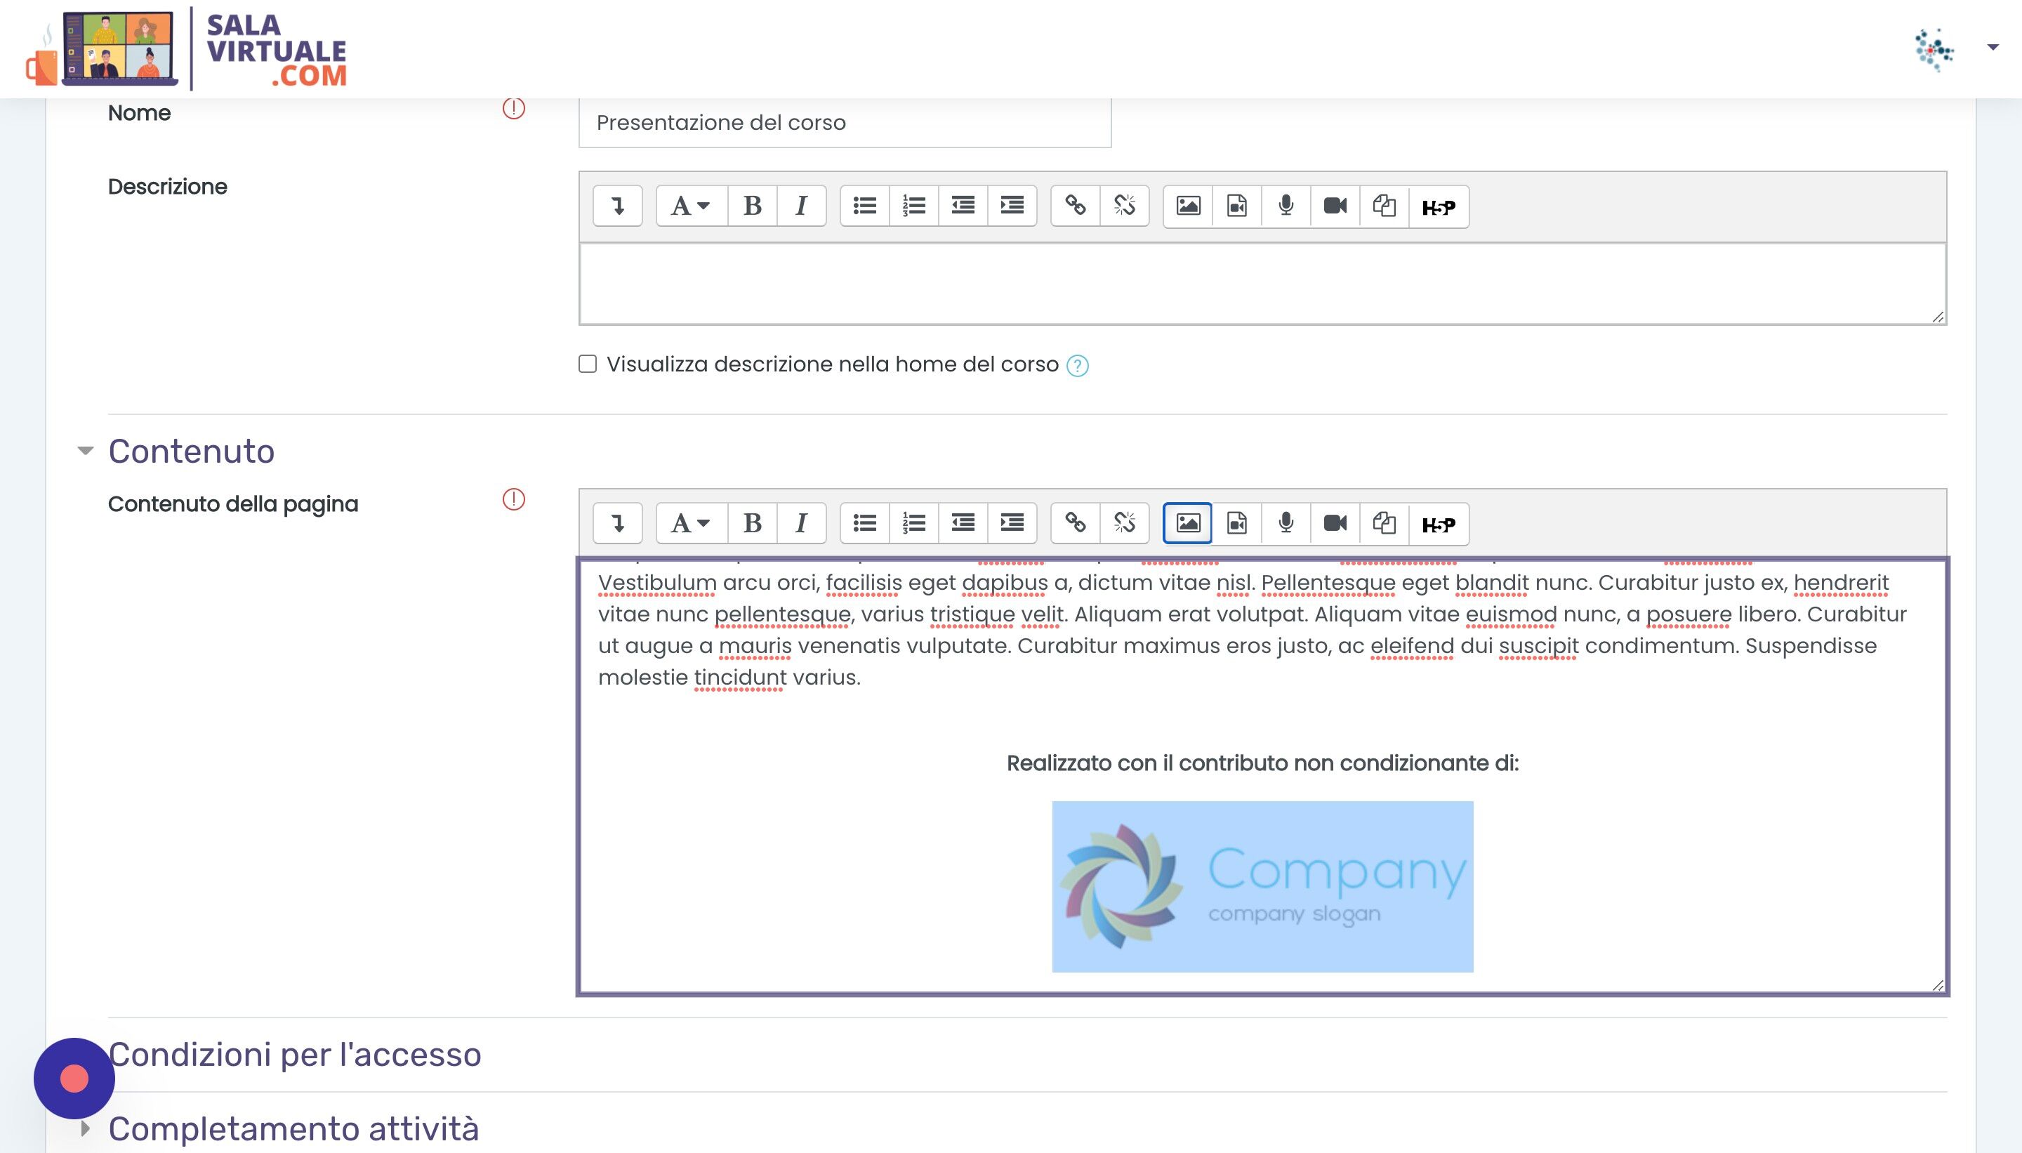Insert bulleted list in Contenuto della pagina editor
2022x1153 pixels.
tap(864, 522)
